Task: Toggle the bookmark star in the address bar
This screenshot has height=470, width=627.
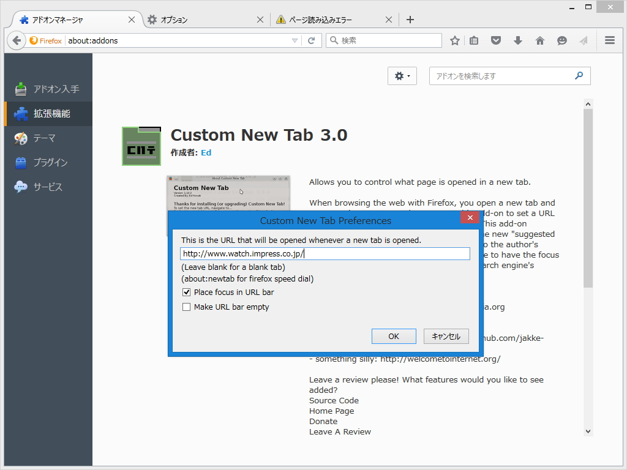Action: 454,40
